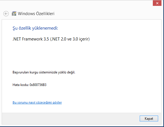Viewport: 164px width, 127px height.
Task: Click the Kapat button
Action: pos(149,119)
